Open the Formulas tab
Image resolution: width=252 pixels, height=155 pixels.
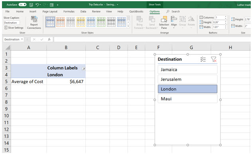pos(69,12)
